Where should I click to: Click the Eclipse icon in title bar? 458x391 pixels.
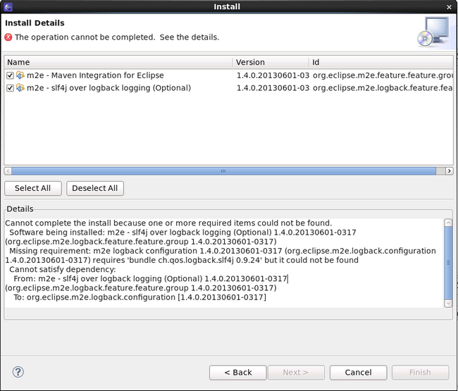[x=8, y=6]
